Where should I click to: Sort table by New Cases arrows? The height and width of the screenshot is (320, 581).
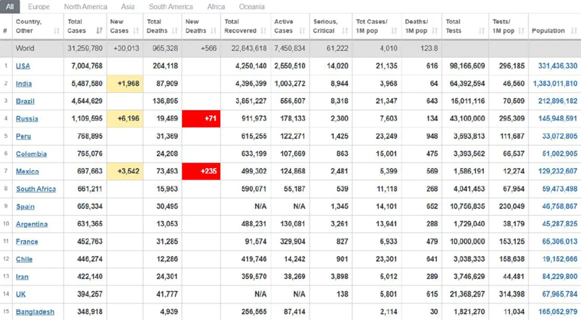137,31
